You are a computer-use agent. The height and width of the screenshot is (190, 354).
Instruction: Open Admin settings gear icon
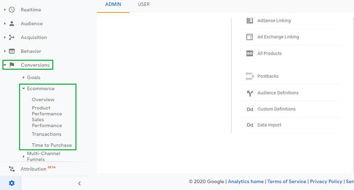point(12,183)
